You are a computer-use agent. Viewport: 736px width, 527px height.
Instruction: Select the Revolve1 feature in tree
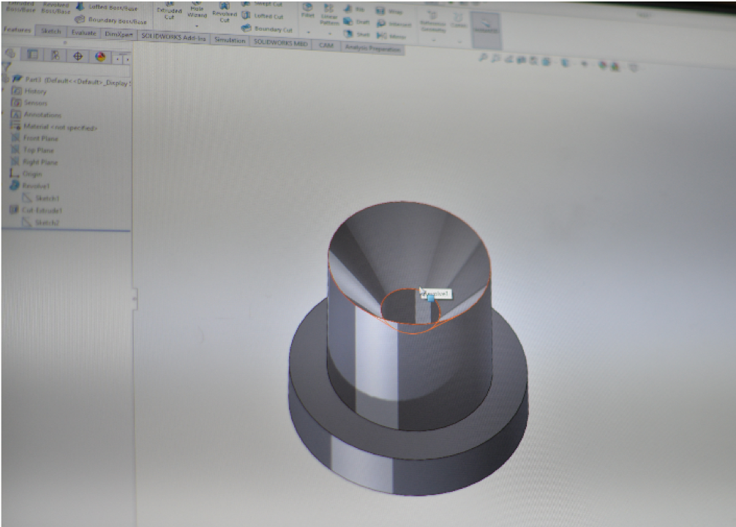click(x=29, y=186)
